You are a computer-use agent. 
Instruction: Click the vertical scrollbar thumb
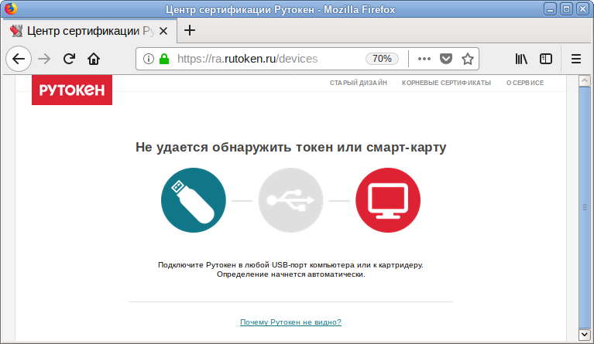click(585, 207)
